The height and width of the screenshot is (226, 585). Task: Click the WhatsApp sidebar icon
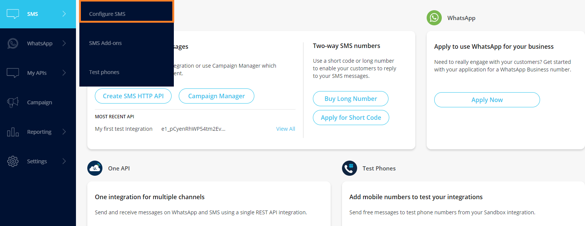pos(13,43)
